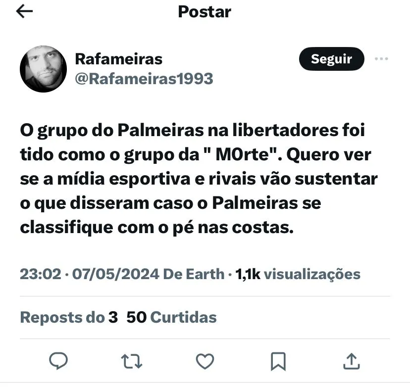Open the @Rafameiras1993 handle
The image size is (410, 387).
pos(144,79)
